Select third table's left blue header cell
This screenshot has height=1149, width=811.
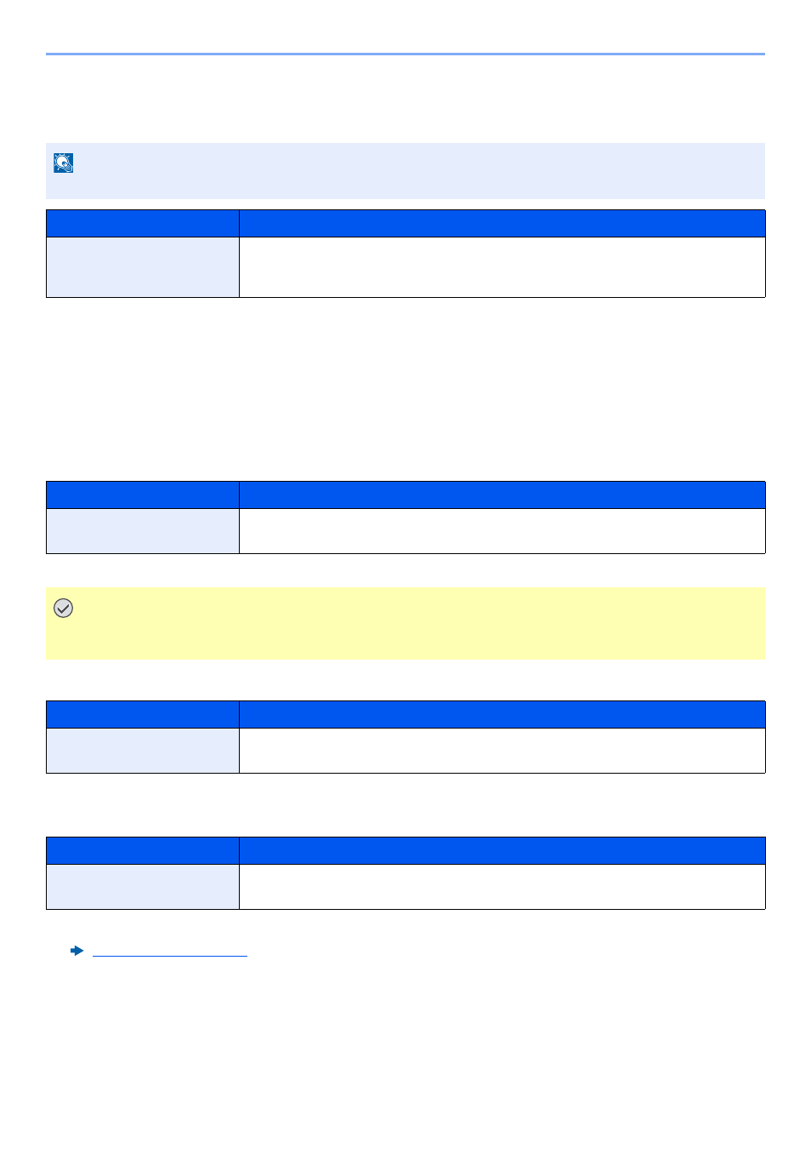tap(143, 715)
